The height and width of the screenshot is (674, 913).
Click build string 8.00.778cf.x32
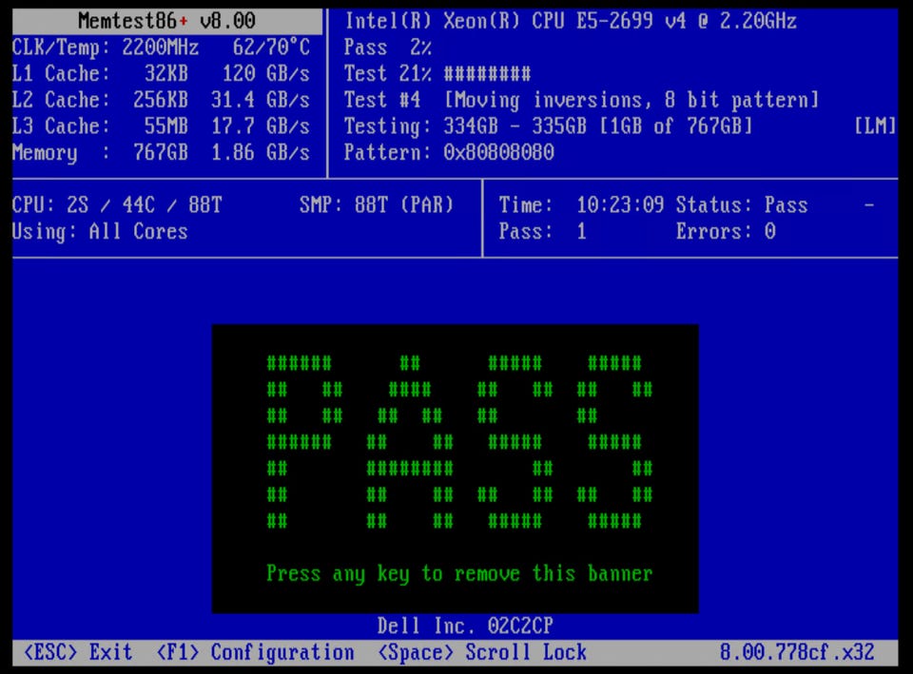[x=797, y=652]
